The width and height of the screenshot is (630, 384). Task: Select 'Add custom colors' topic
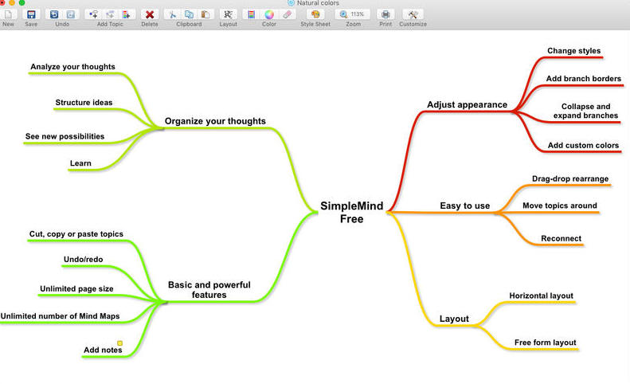(583, 145)
